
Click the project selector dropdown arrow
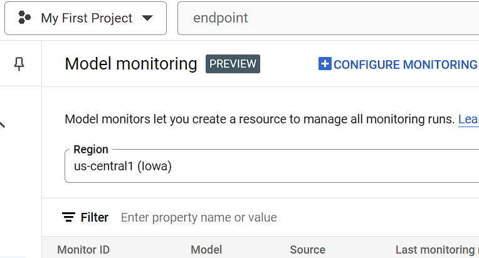tap(148, 18)
